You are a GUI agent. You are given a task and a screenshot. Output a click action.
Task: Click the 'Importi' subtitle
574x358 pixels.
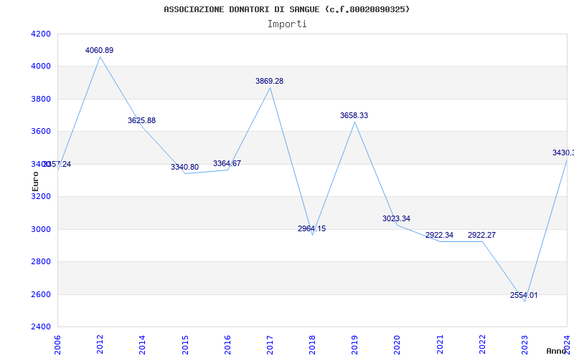(x=287, y=24)
